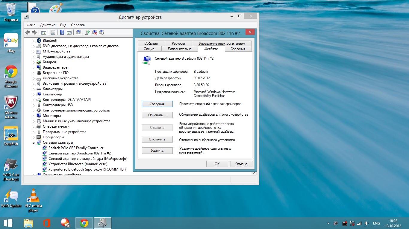Screen dimensions: 409x229
Task: Select the eBay desktop shortcut
Action: coord(11,43)
